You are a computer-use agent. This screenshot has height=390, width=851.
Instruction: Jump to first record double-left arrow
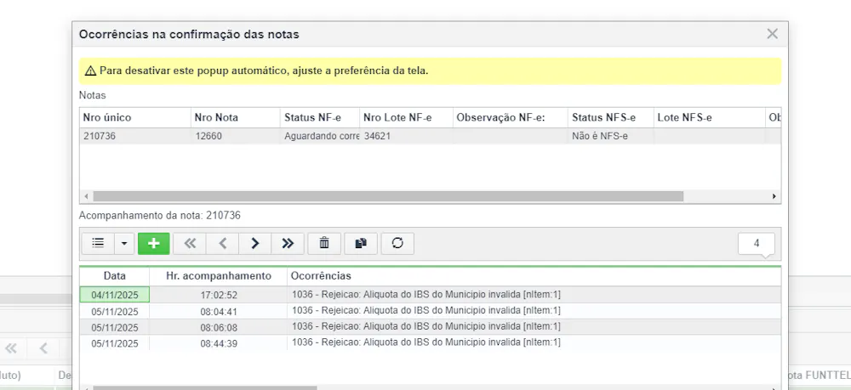pos(190,243)
